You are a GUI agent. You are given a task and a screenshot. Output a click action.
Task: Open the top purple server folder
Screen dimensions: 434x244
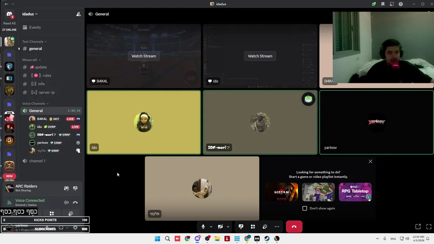[9, 55]
